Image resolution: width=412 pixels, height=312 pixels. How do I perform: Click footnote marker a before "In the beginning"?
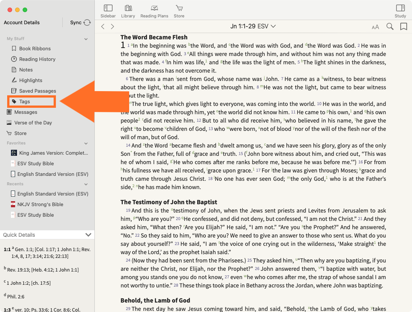[x=132, y=45]
